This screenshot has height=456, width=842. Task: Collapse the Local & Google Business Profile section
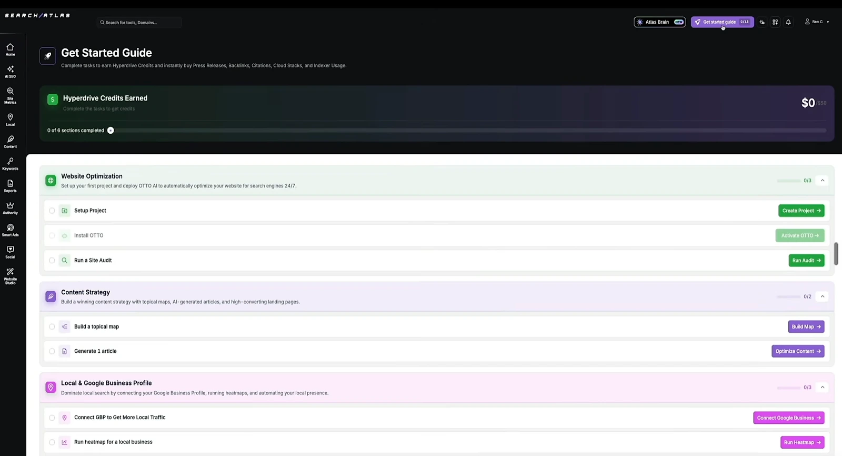pyautogui.click(x=823, y=387)
